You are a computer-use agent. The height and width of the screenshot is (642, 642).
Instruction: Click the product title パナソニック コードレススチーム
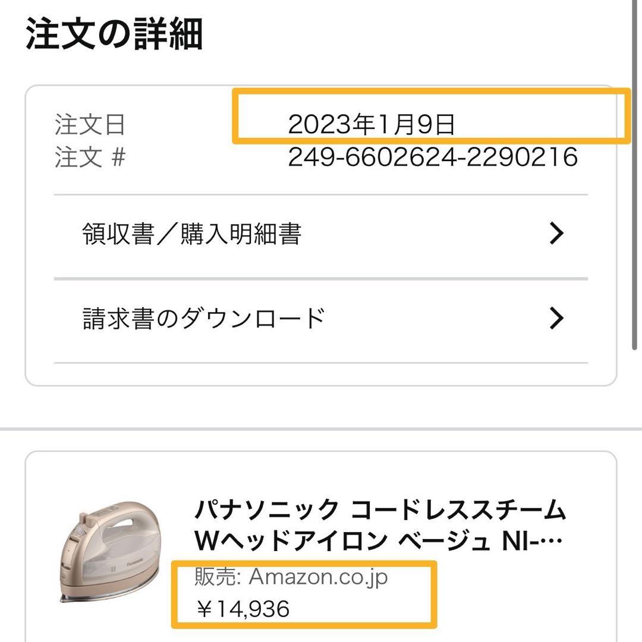click(x=380, y=510)
